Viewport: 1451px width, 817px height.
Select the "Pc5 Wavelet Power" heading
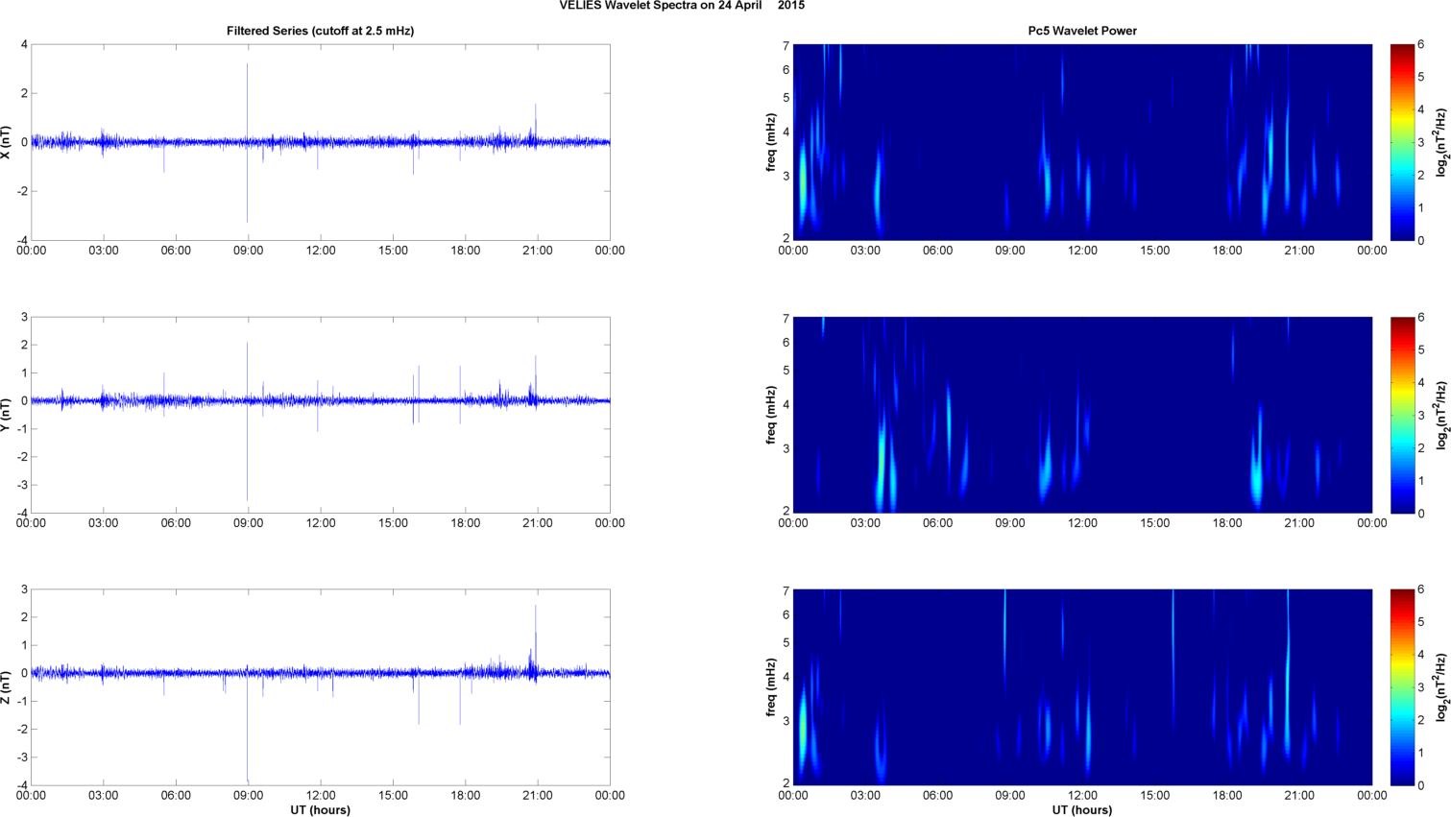pyautogui.click(x=1082, y=31)
